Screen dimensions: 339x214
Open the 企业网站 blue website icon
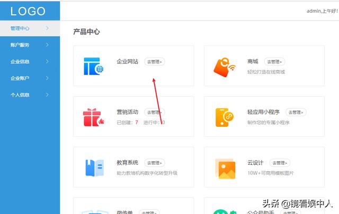(94, 66)
